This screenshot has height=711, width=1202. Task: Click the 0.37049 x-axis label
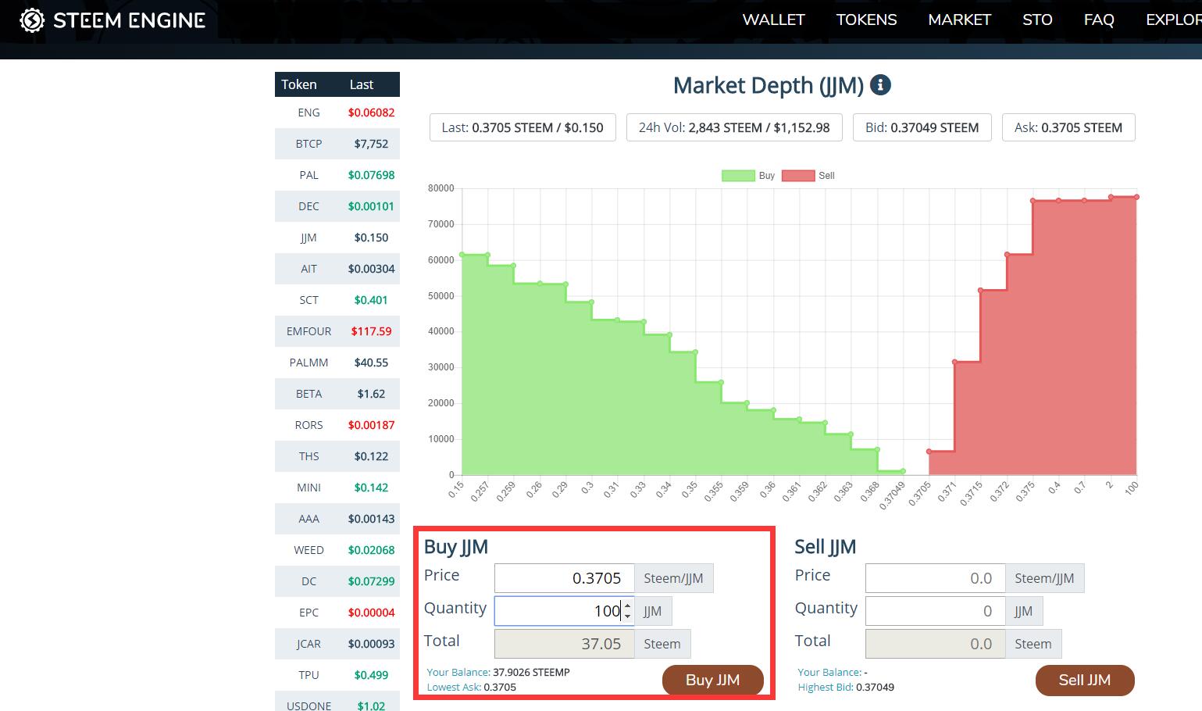(892, 495)
